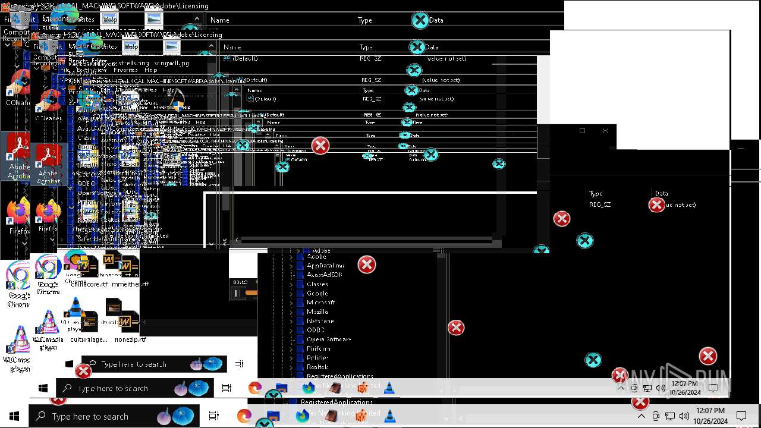
Task: Select REG_SZ value in rightmost registry pane
Action: pos(600,204)
